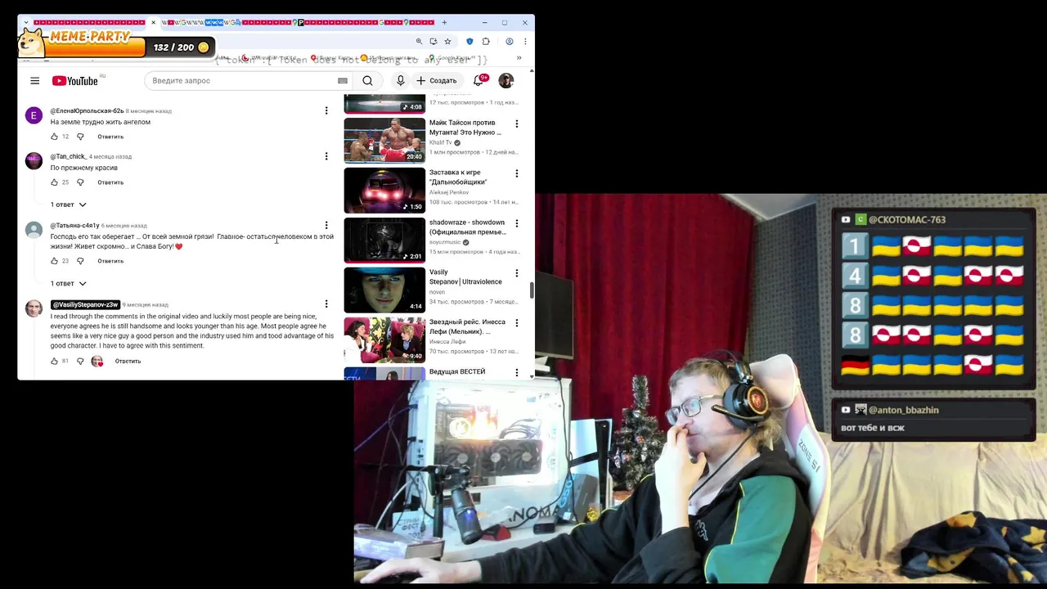
Task: Open the account avatar menu
Action: (x=506, y=80)
